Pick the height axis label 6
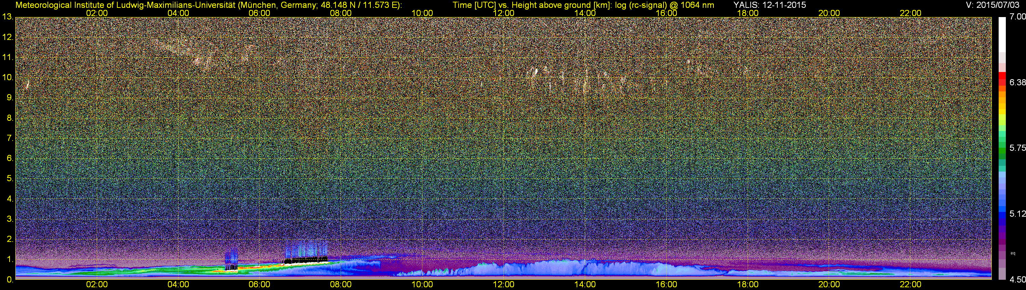Image resolution: width=1026 pixels, height=290 pixels. 10,159
